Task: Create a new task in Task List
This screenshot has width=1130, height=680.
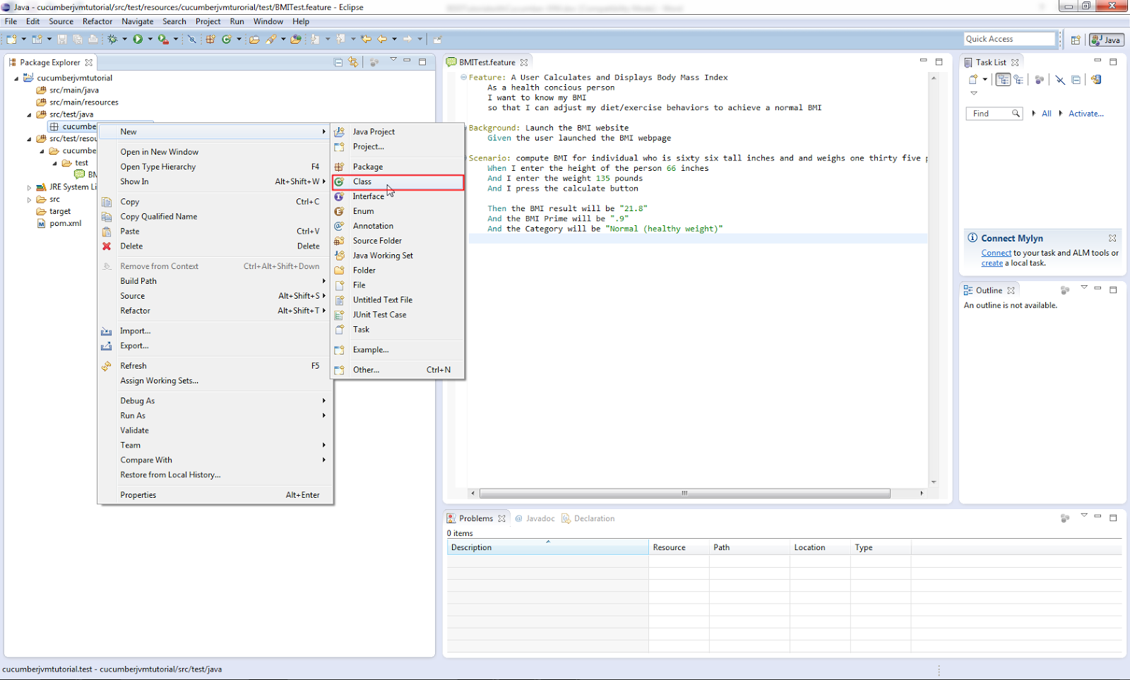Action: (x=974, y=80)
